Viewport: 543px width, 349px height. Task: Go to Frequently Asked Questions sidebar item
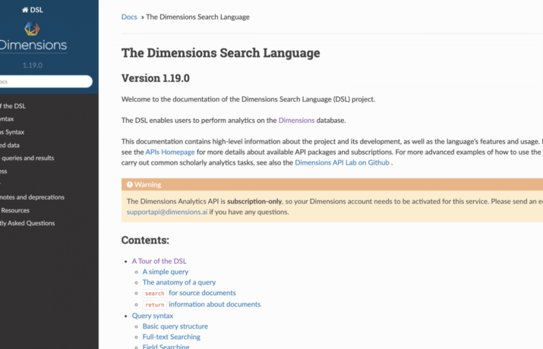[27, 223]
